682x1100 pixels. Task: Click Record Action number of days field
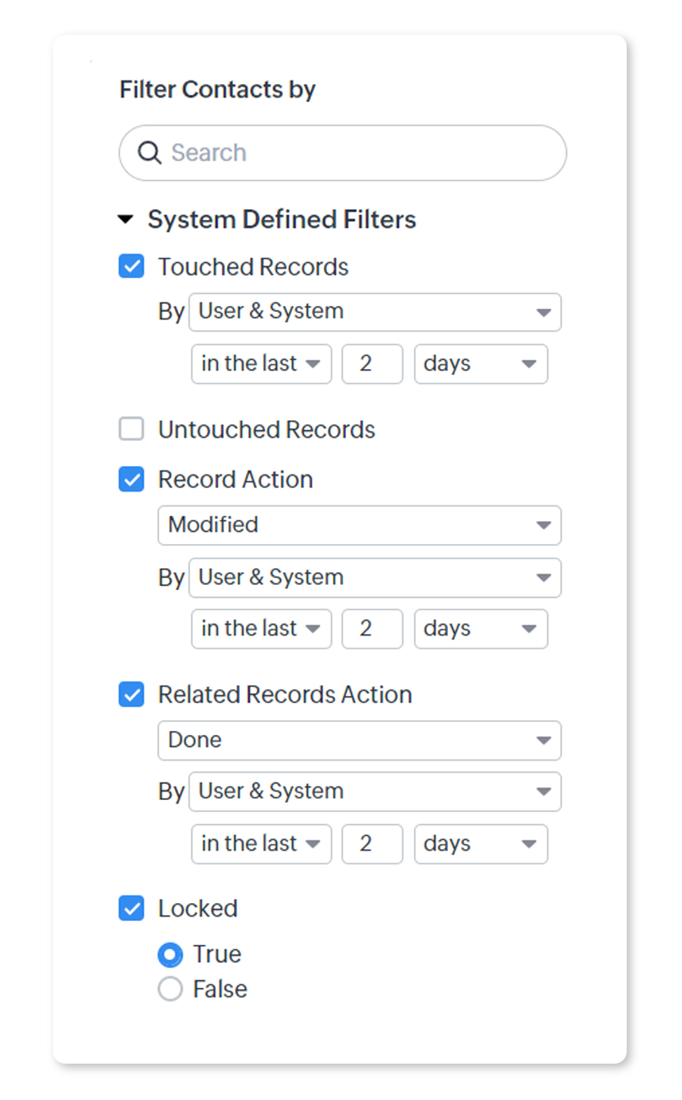pos(372,629)
